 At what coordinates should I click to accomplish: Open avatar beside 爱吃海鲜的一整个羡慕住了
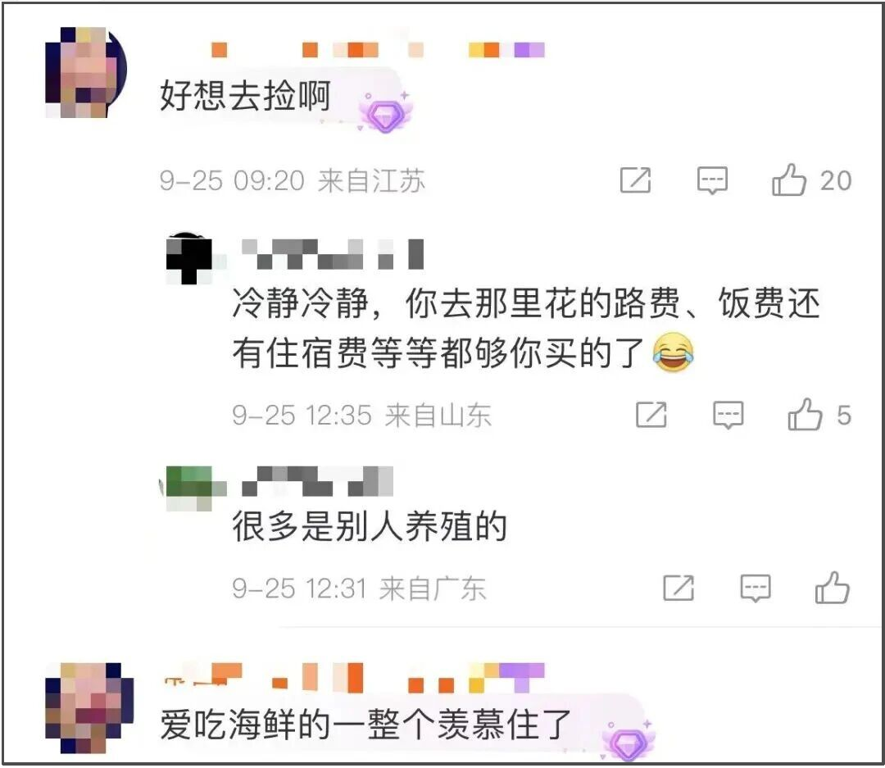(x=88, y=708)
